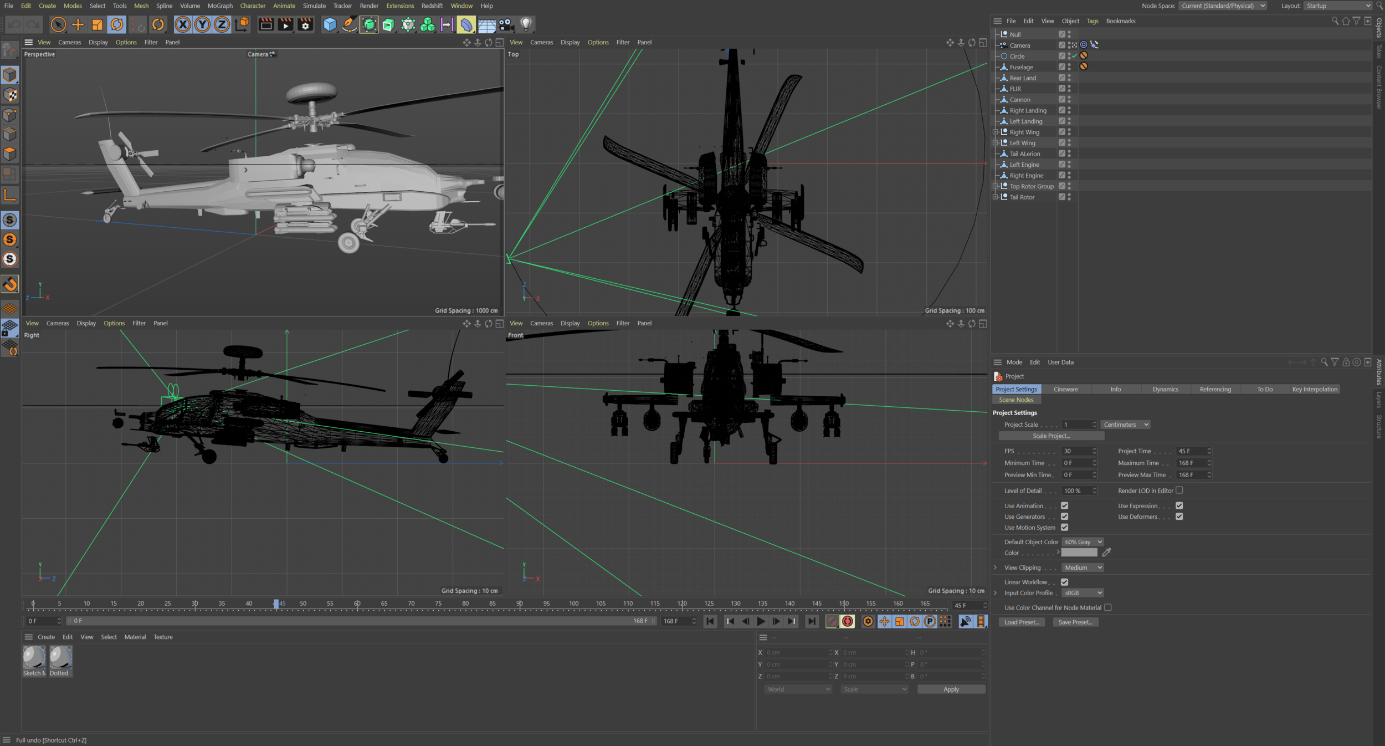Toggle Autokeying red button
This screenshot has height=746, width=1385.
pos(847,621)
